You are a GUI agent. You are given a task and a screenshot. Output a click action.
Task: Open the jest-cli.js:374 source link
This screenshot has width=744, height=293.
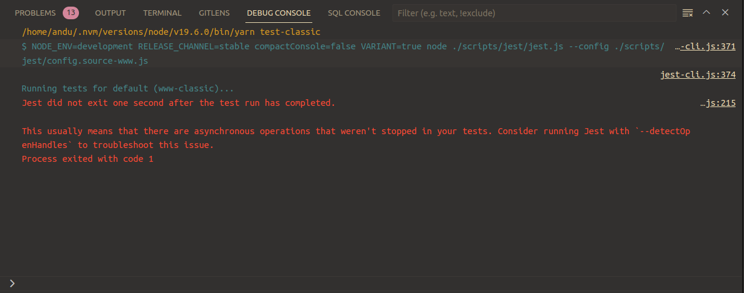(x=698, y=75)
